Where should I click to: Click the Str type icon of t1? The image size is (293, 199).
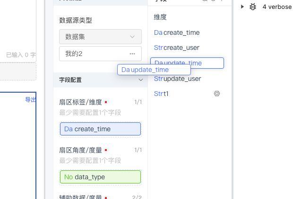pyautogui.click(x=158, y=94)
